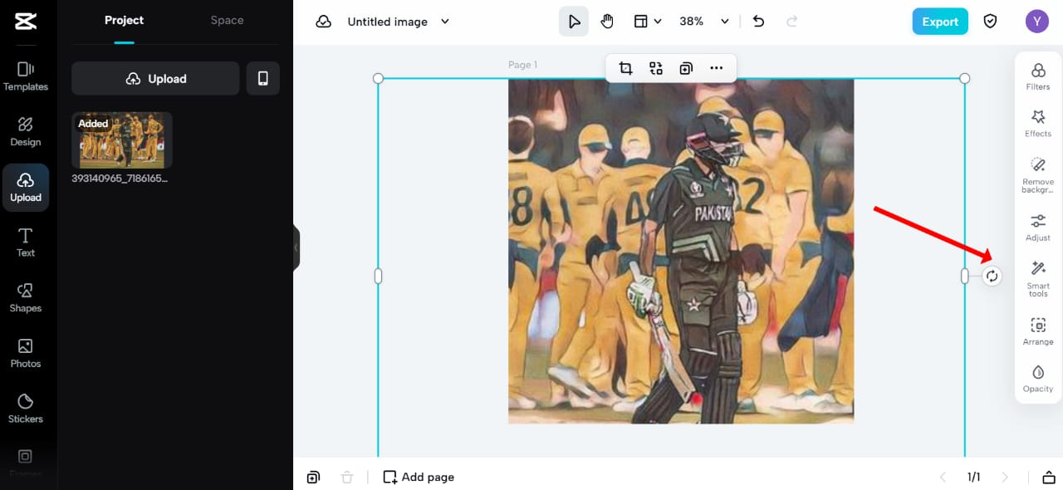Open the more options ellipsis menu
This screenshot has height=490, width=1063.
point(717,68)
